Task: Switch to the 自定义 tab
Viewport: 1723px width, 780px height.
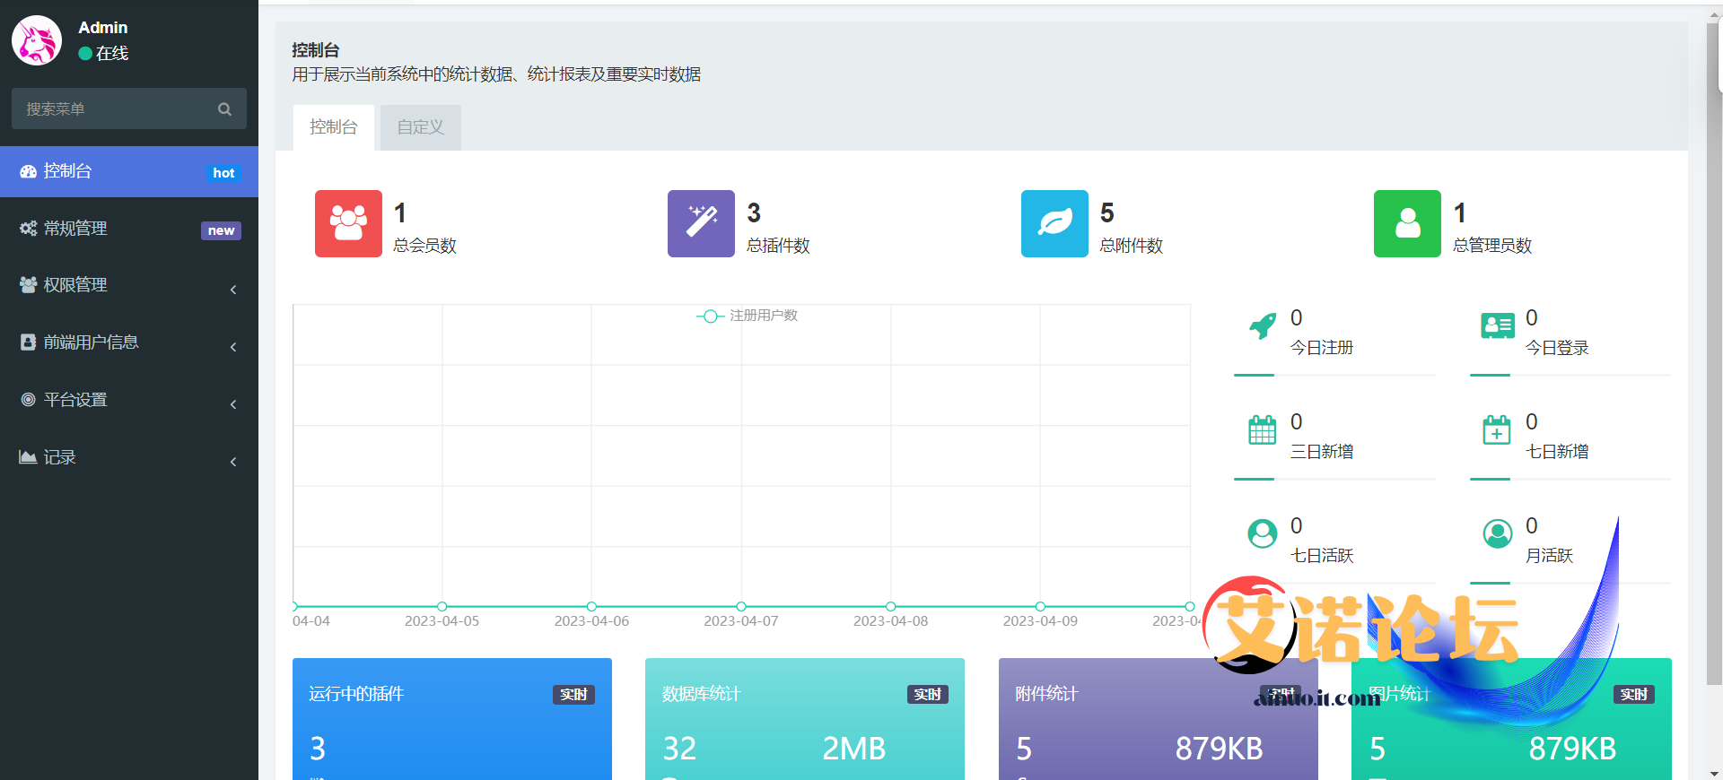Action: point(421,127)
